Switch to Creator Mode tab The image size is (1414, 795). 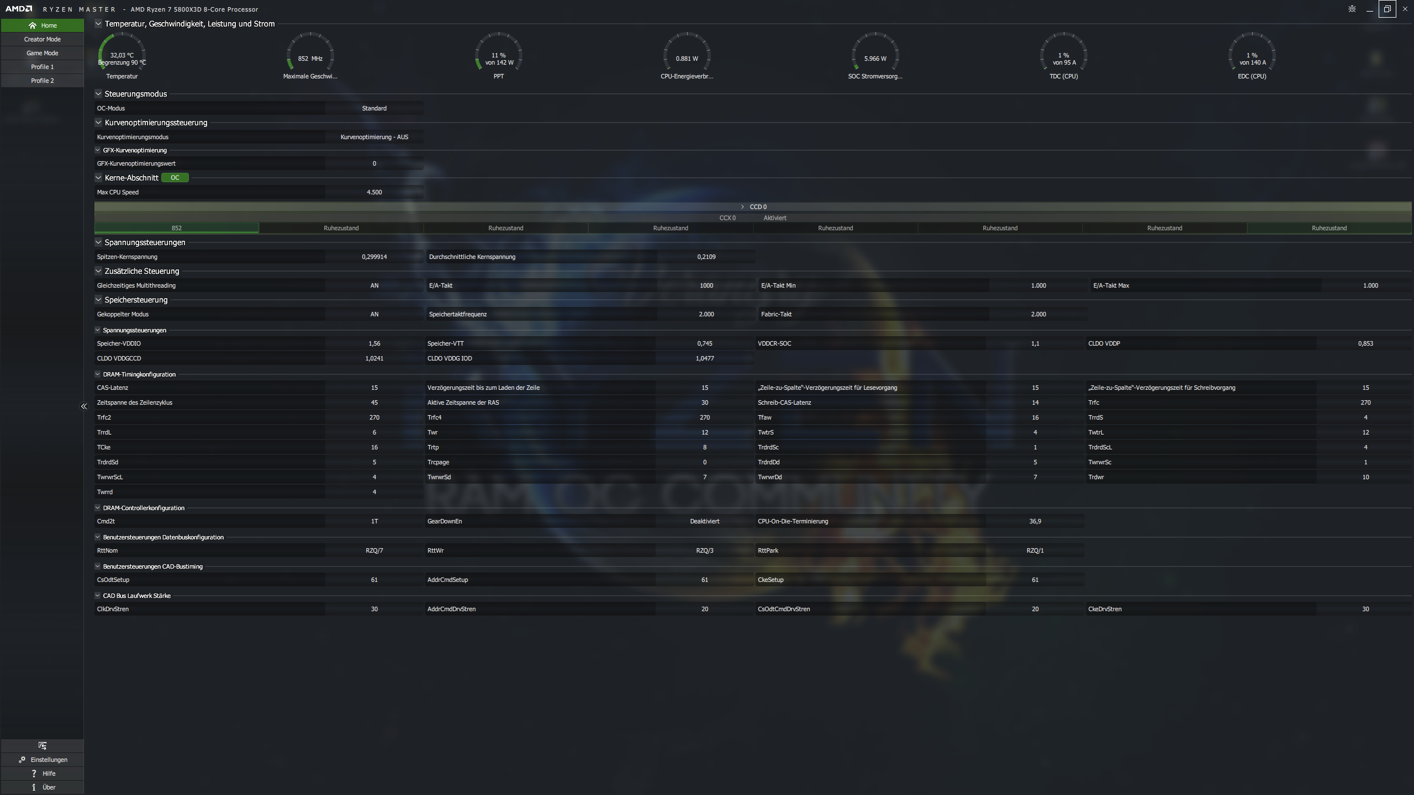point(43,39)
